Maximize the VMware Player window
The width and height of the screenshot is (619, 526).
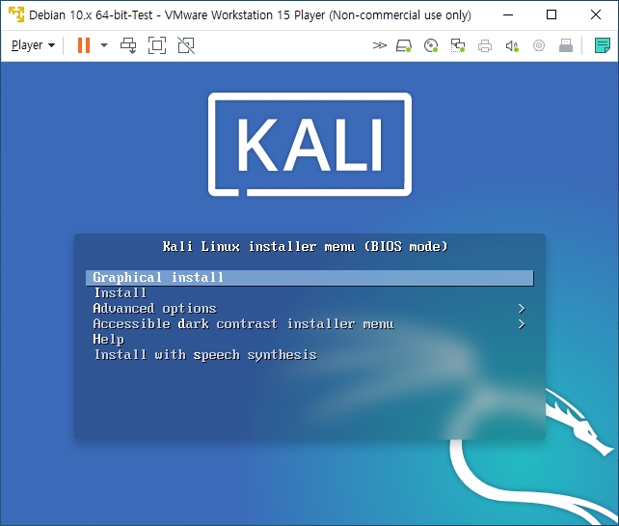coord(552,15)
